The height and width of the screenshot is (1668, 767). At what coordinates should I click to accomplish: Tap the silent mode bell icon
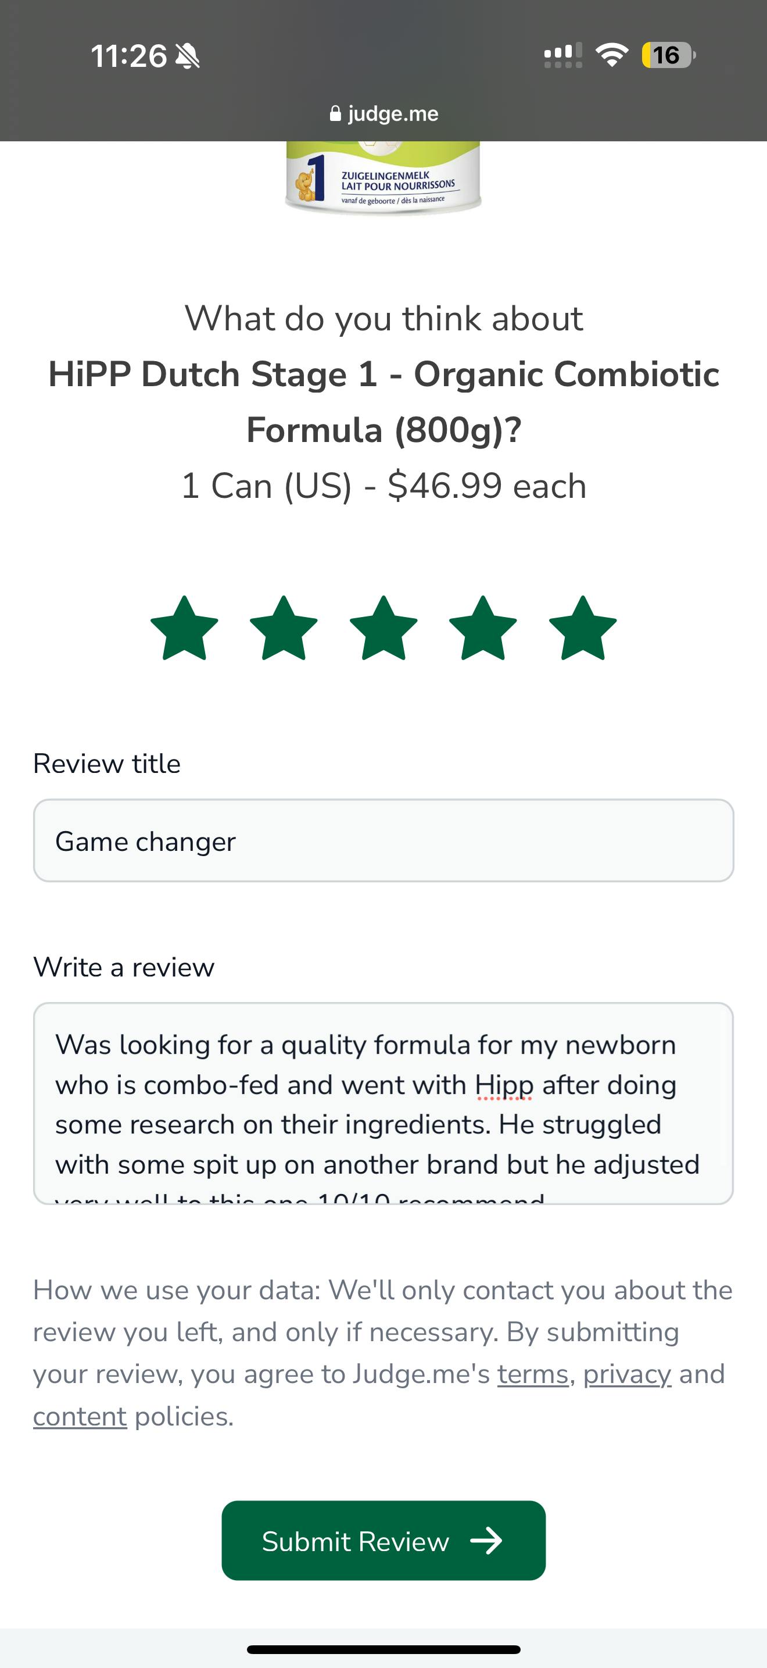(x=188, y=56)
